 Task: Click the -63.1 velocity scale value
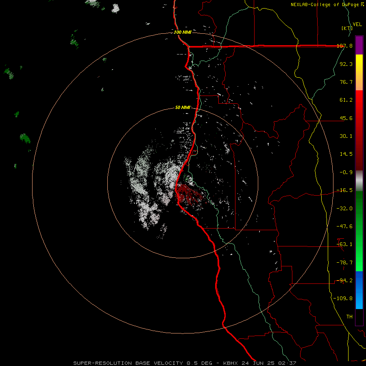(x=345, y=244)
